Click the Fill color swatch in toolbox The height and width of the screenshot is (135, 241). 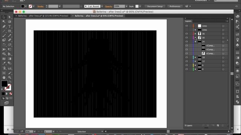click(5, 84)
